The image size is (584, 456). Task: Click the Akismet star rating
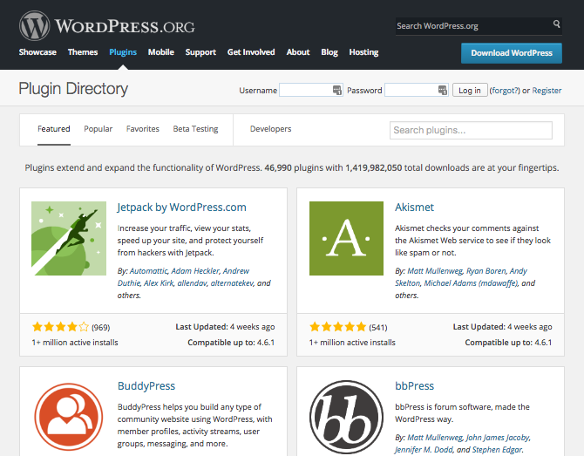[x=338, y=327]
